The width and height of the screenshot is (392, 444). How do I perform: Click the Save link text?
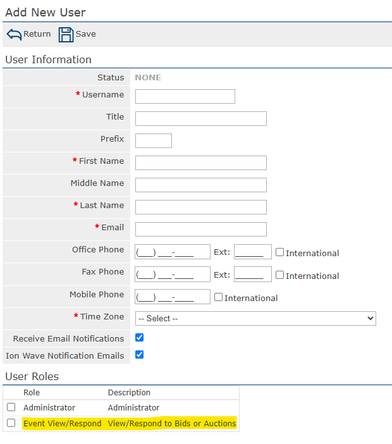click(x=85, y=34)
